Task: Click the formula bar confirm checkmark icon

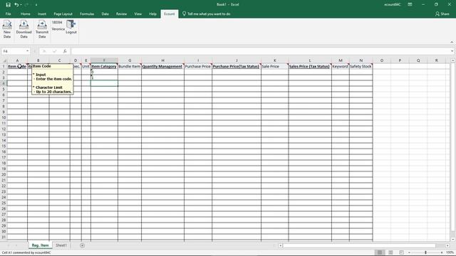Action: tap(54, 51)
